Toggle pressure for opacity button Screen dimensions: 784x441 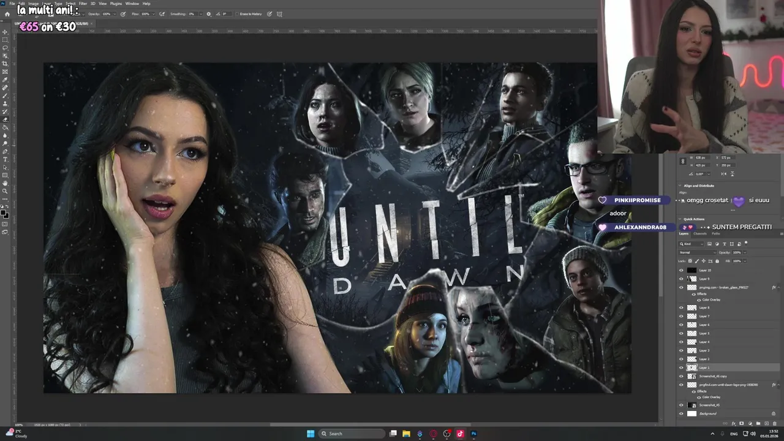123,14
